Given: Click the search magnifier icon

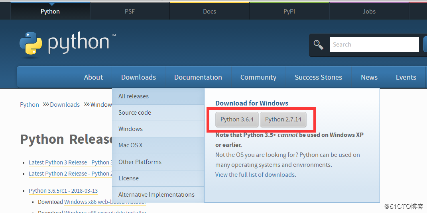Looking at the screenshot, I should tap(319, 45).
